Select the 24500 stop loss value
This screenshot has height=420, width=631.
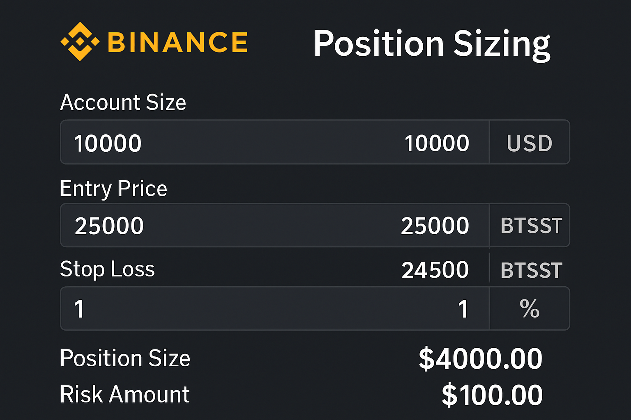[x=435, y=269]
